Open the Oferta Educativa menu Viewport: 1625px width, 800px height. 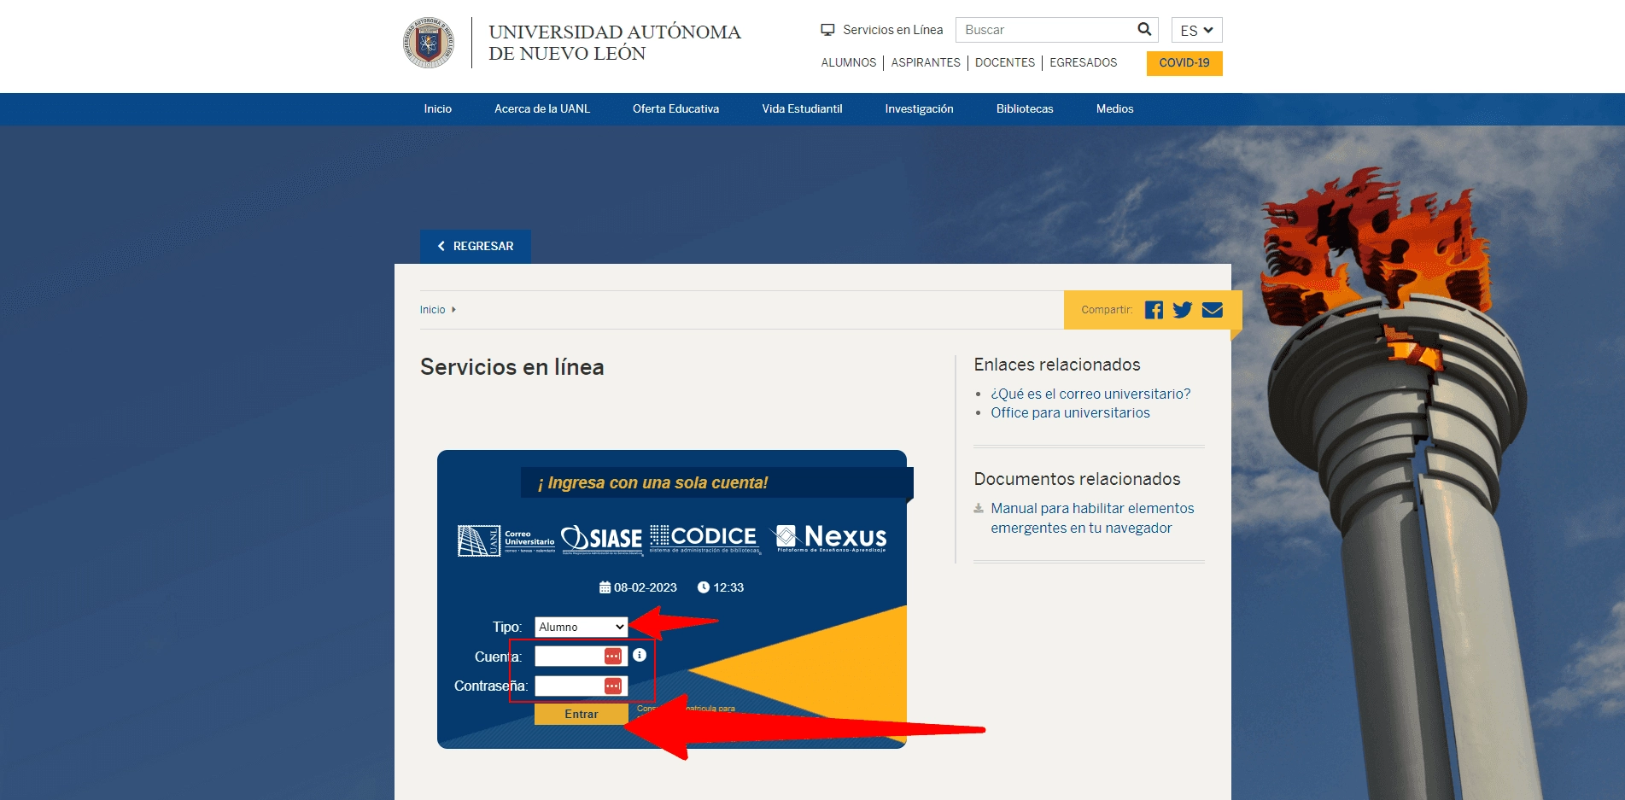(675, 108)
